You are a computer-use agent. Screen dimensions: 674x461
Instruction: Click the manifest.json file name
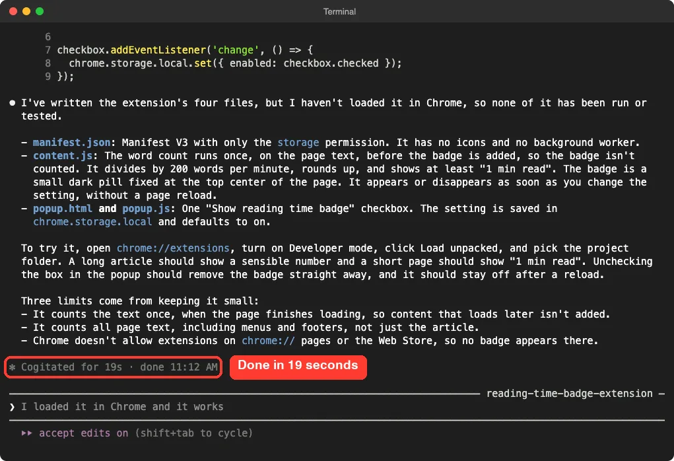point(71,143)
